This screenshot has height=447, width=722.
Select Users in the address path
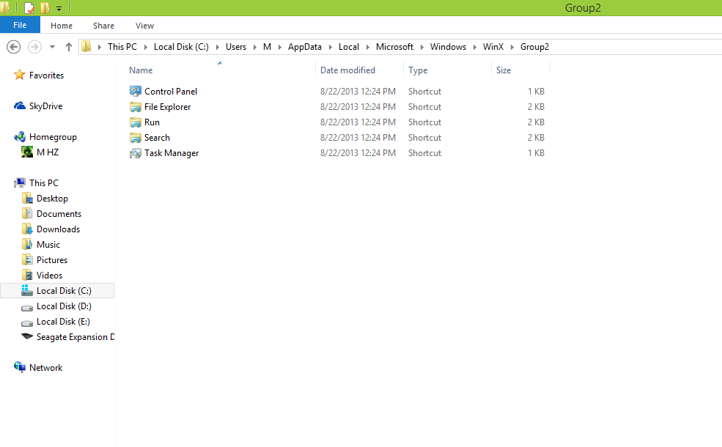[x=236, y=47]
